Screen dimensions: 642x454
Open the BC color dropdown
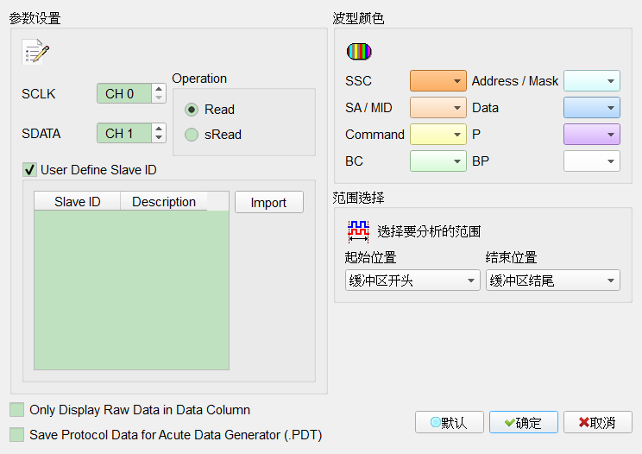point(438,161)
